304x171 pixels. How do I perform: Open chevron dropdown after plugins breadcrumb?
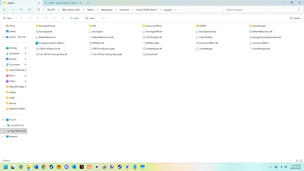click(x=176, y=10)
